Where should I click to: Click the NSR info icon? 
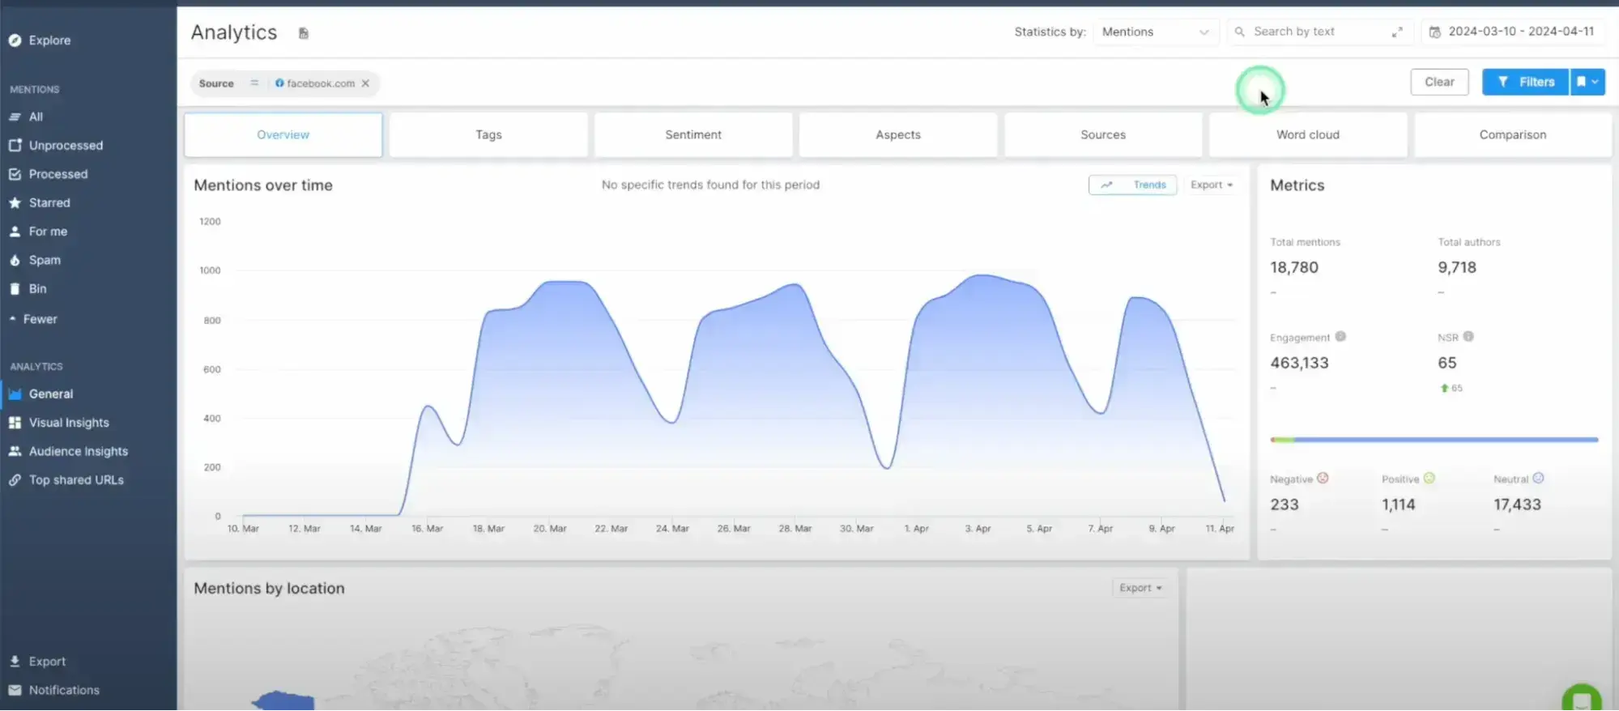(1468, 337)
